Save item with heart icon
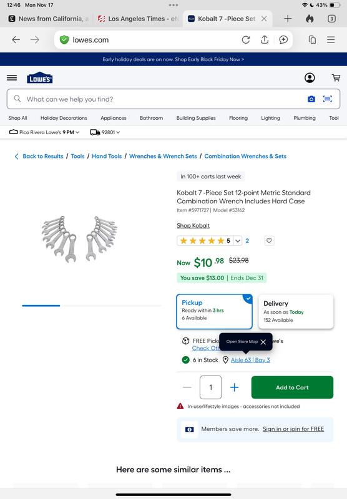Image resolution: width=347 pixels, height=499 pixels. 269,241
